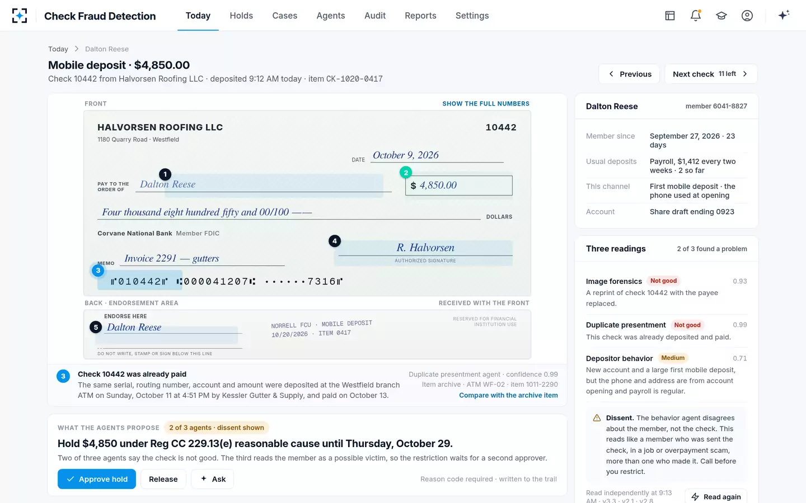Screen dimensions: 806x503
Task: Click the '2 of 3 agents · dissent shown' badge
Action: 217,428
